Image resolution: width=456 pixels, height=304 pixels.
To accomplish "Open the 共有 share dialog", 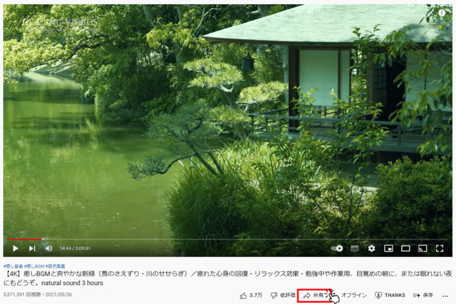I will (313, 295).
